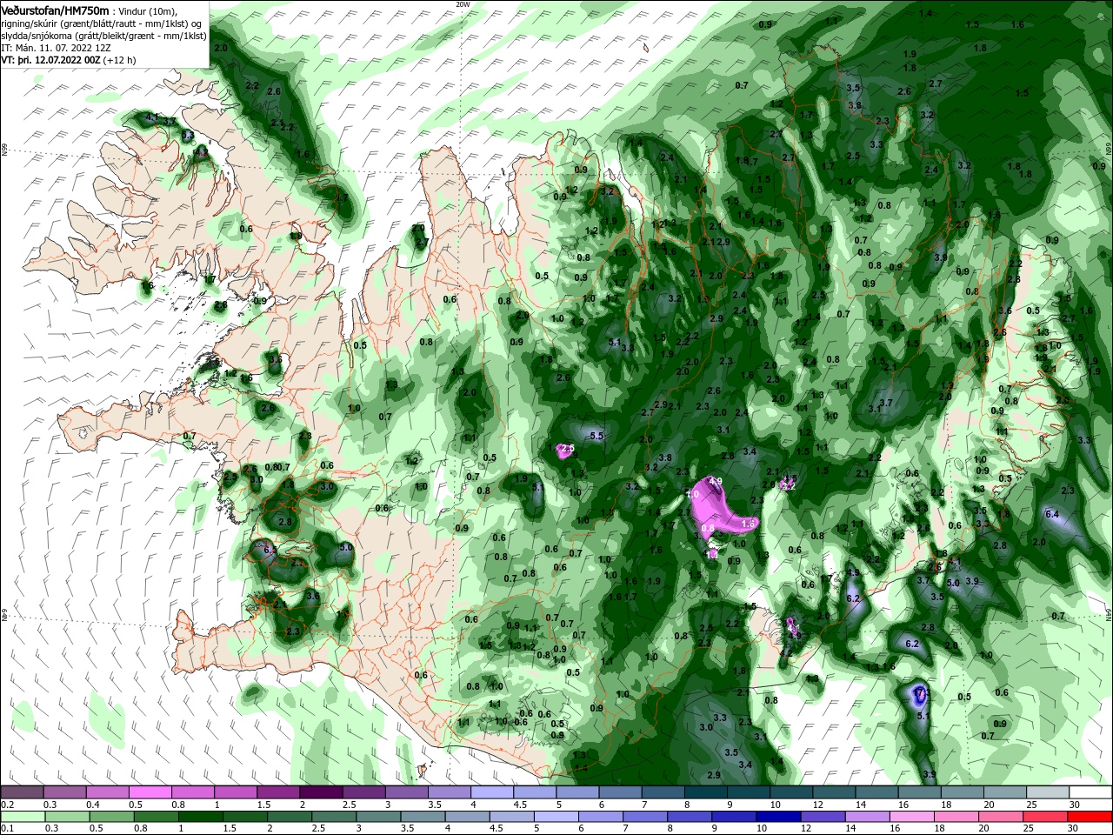1113x835 pixels.
Task: Pick the upper-row lavender swatch labeled 4
Action: coord(492,792)
